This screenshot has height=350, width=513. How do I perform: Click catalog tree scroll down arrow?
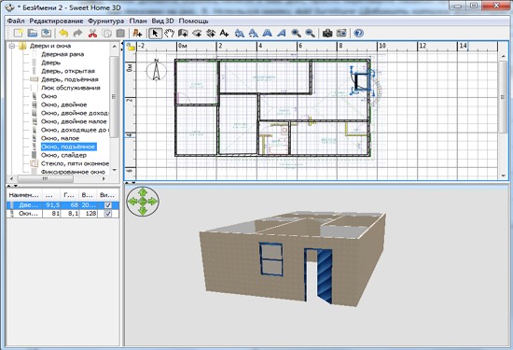coord(114,170)
